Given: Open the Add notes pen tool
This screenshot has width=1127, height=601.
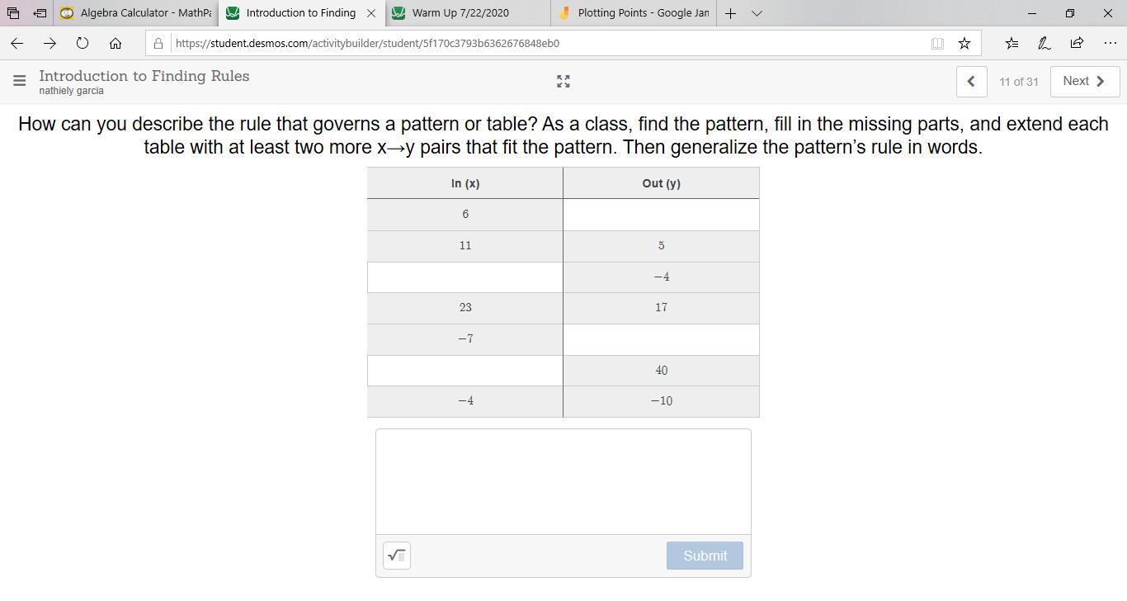Looking at the screenshot, I should coord(1044,43).
